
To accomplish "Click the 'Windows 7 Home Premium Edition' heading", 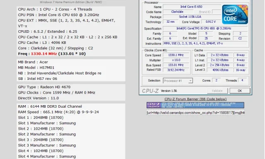I will [x=71, y=2].
